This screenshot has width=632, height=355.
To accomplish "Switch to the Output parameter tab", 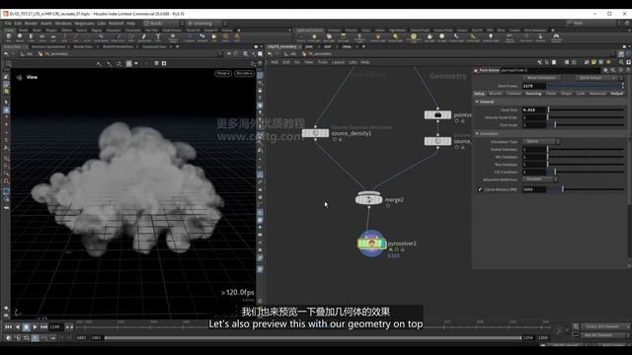I will coord(616,94).
